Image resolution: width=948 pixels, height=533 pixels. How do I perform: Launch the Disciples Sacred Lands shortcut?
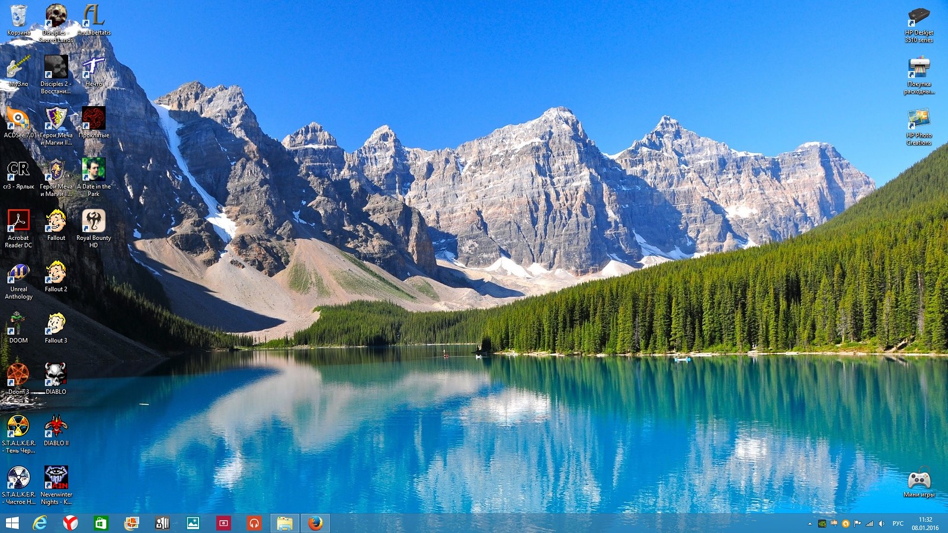click(x=56, y=24)
